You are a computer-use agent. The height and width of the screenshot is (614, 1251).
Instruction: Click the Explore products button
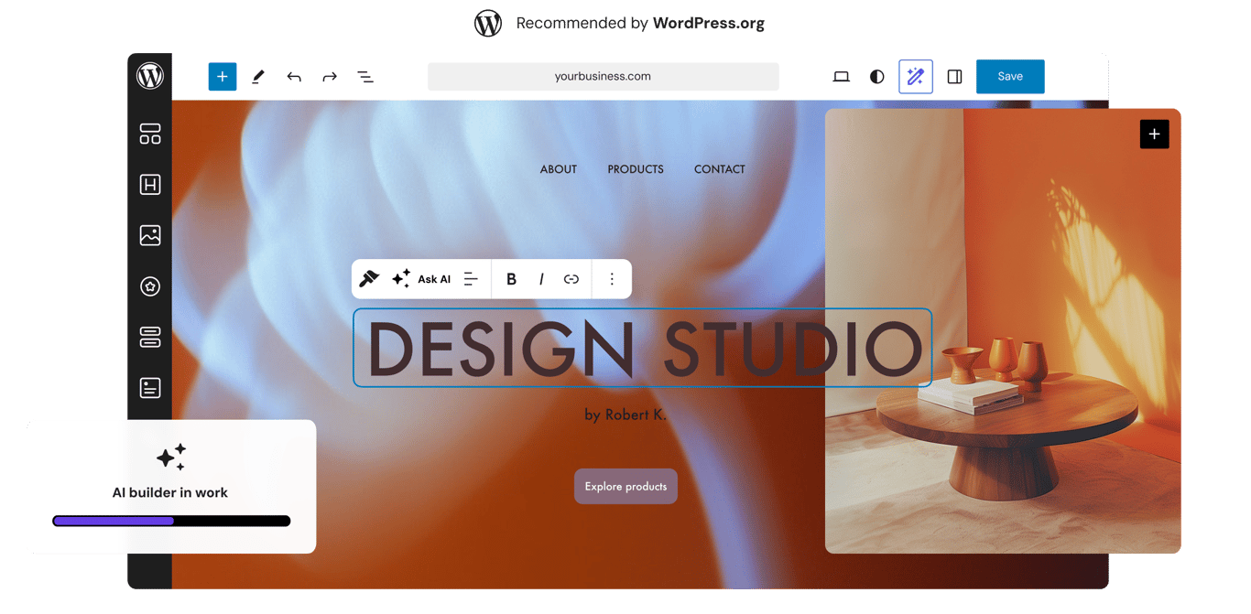point(626,487)
